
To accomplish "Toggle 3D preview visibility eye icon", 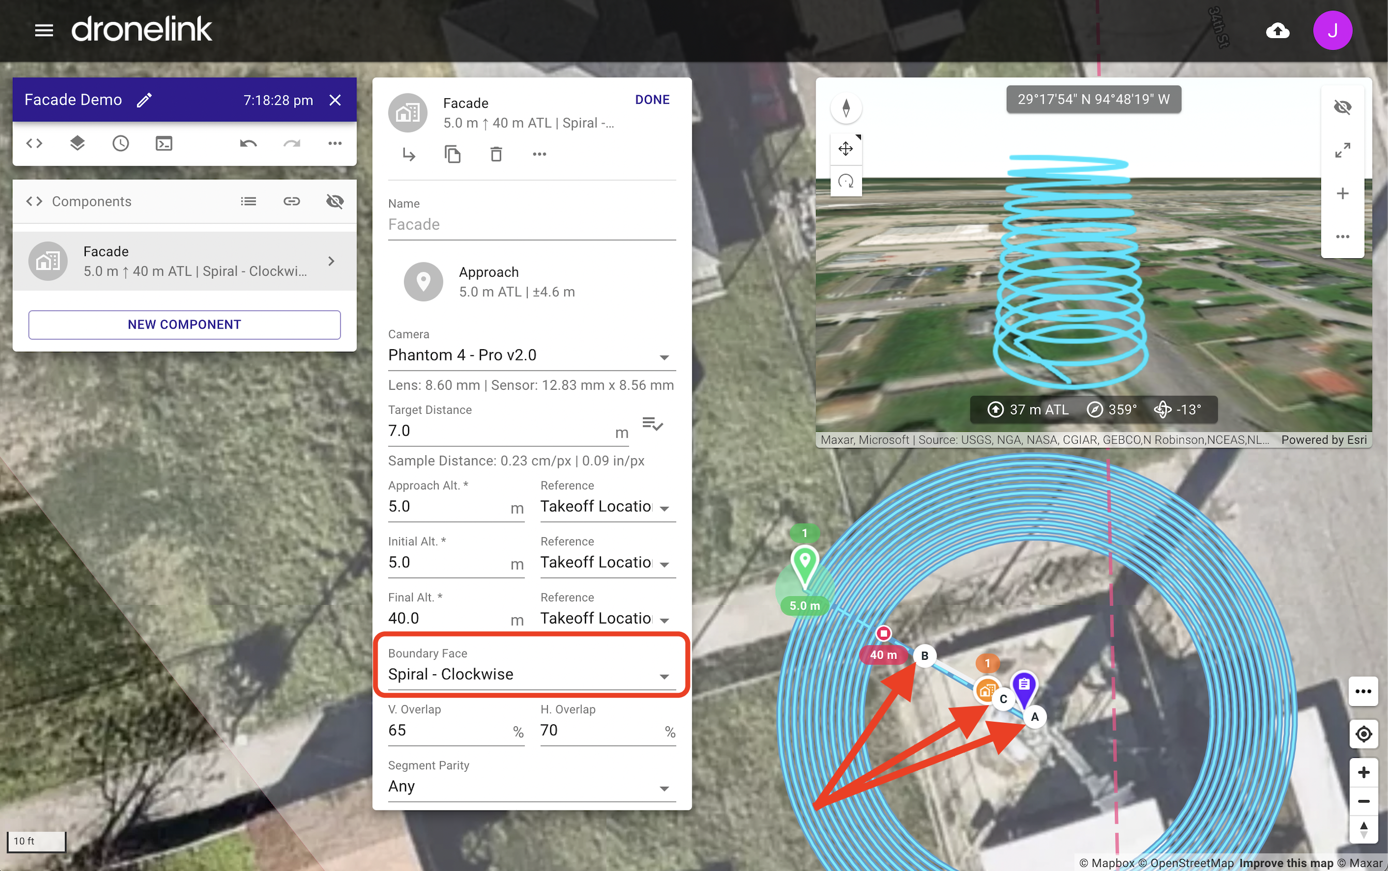I will click(1342, 107).
